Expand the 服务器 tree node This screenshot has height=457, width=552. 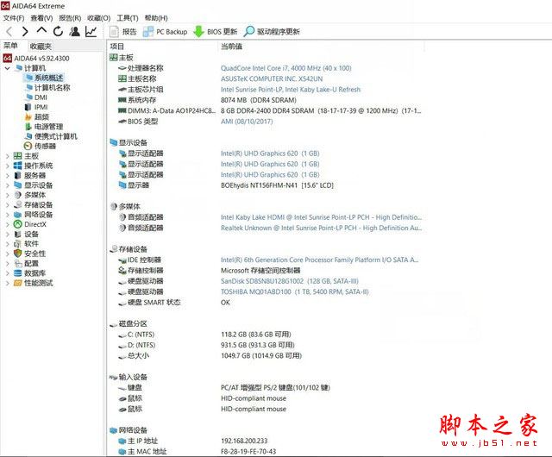pyautogui.click(x=8, y=176)
